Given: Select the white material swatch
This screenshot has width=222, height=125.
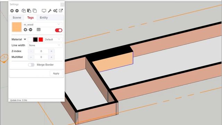Looking at the screenshot, I should (x=30, y=40).
